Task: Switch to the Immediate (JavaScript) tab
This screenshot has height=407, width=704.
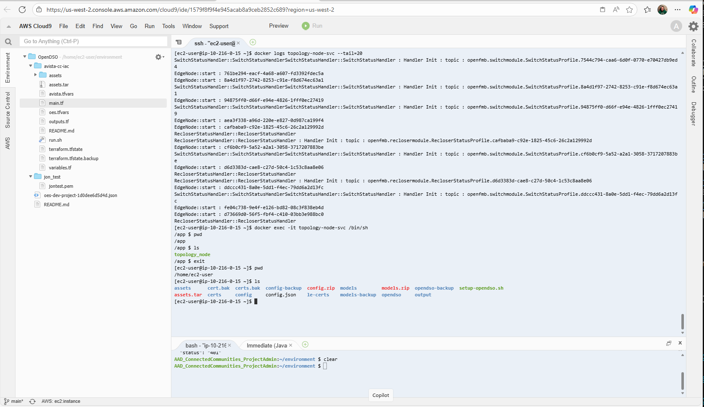Action: coord(267,345)
